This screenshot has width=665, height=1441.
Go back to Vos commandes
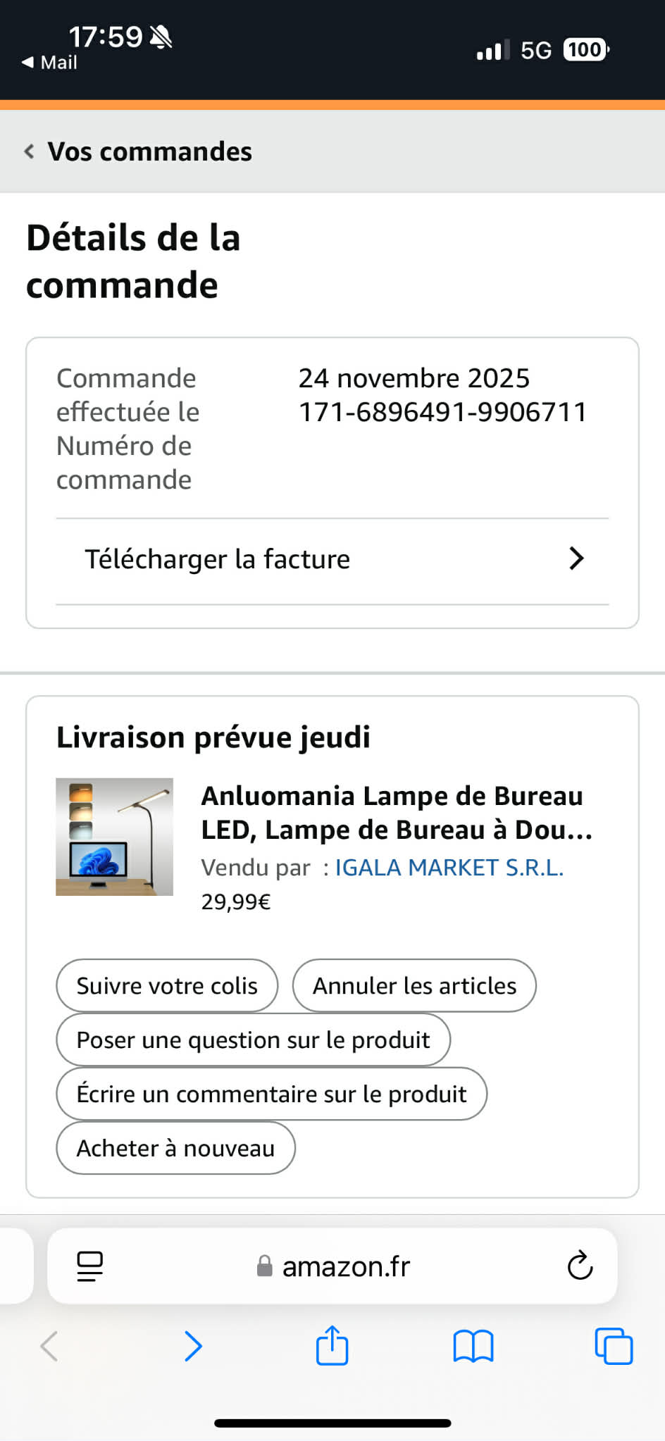pos(137,151)
